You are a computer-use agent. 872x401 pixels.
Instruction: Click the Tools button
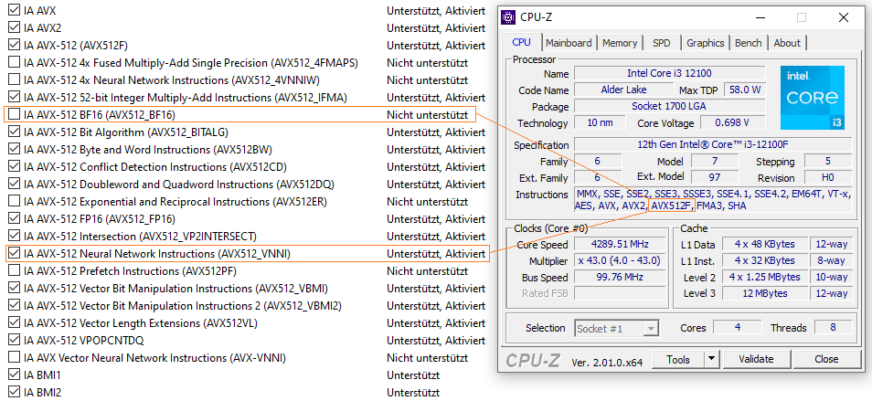point(678,359)
